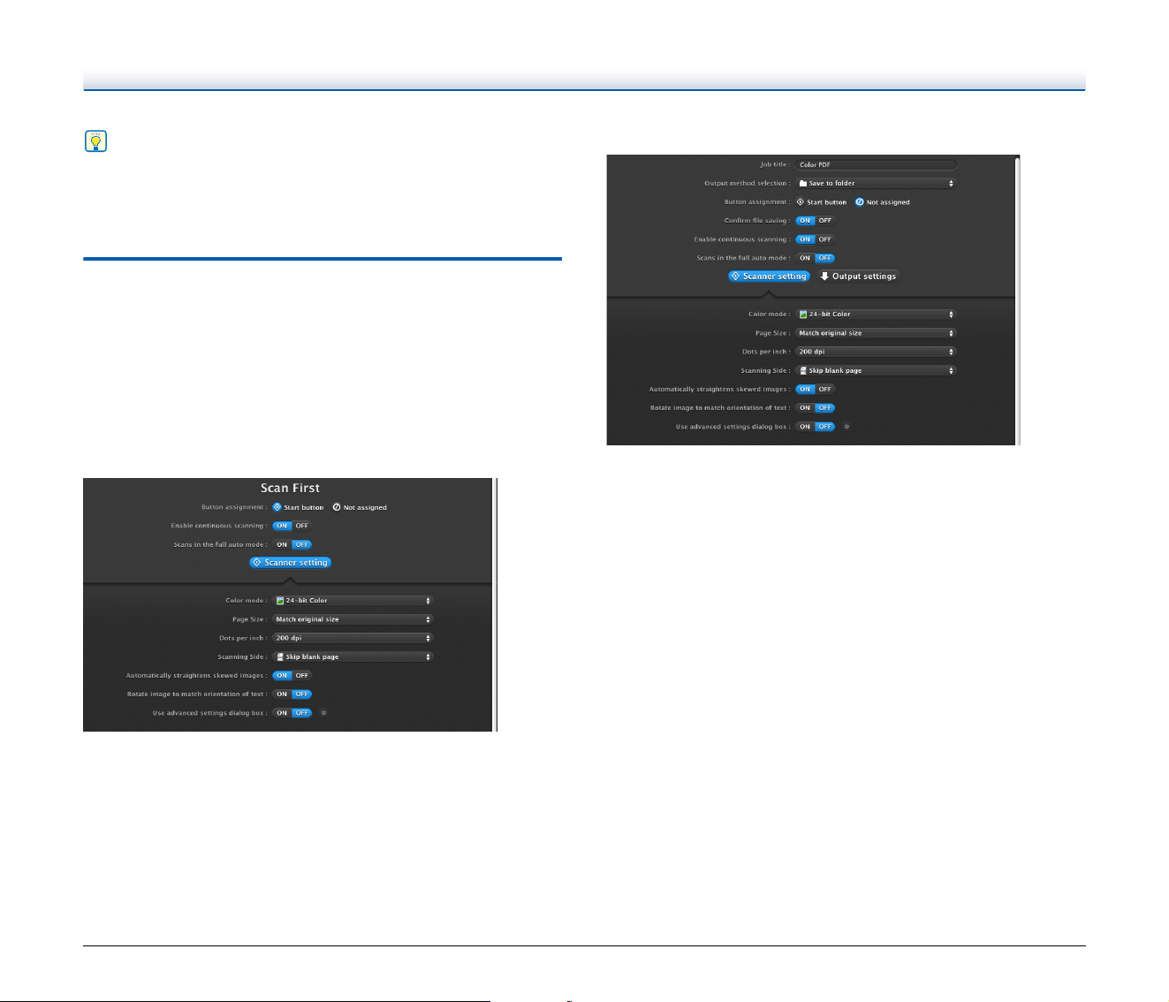This screenshot has height=1002, width=1169.
Task: Click the Start button diamond icon in Scan First panel
Action: [277, 507]
